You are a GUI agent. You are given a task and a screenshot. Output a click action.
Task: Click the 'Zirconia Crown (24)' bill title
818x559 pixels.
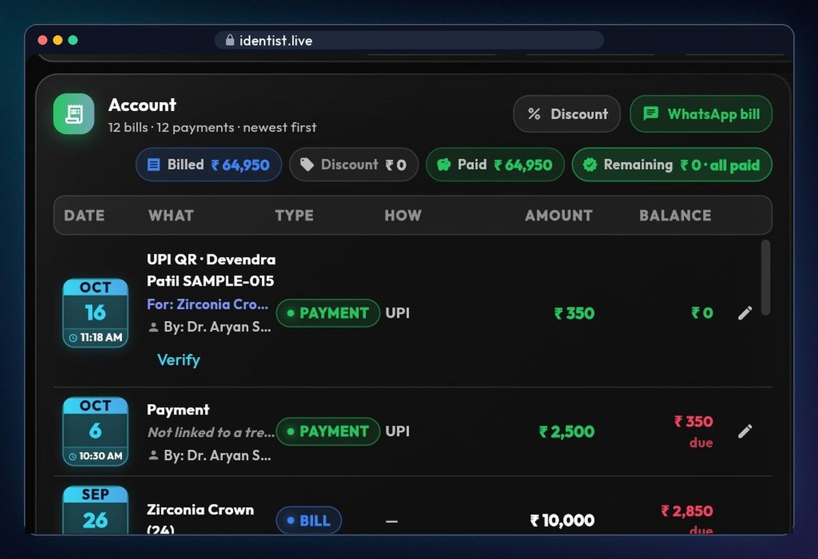pos(200,519)
